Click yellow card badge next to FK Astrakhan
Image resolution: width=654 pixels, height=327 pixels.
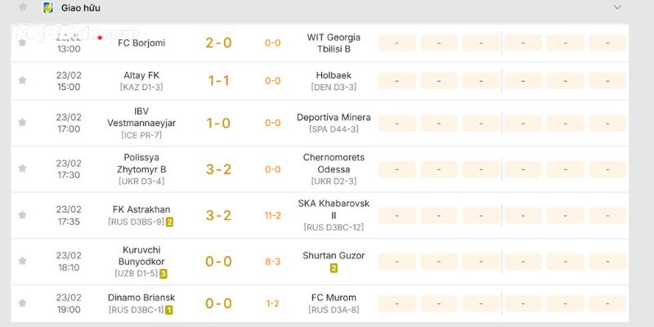(x=169, y=222)
